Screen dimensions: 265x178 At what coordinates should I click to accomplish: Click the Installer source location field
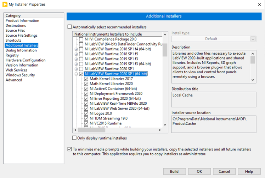point(214,124)
